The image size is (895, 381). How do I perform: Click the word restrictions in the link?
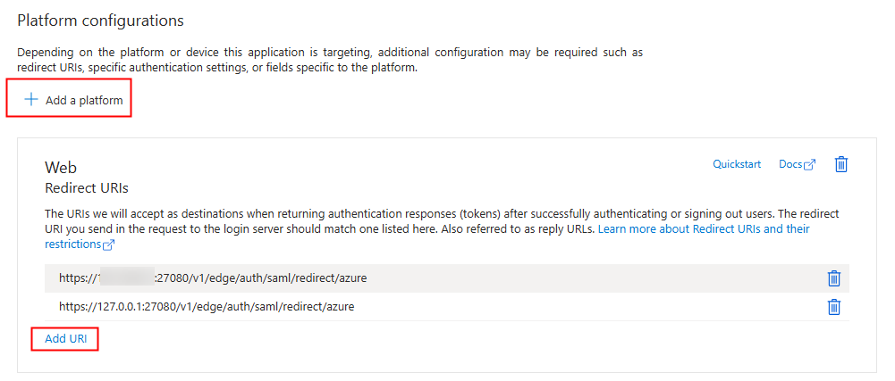(73, 244)
